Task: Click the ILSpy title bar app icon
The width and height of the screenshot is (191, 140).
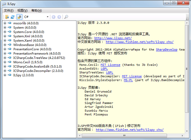Action: point(4,4)
